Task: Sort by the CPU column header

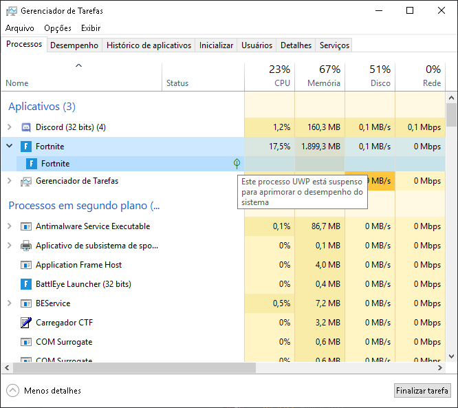Action: pyautogui.click(x=270, y=76)
